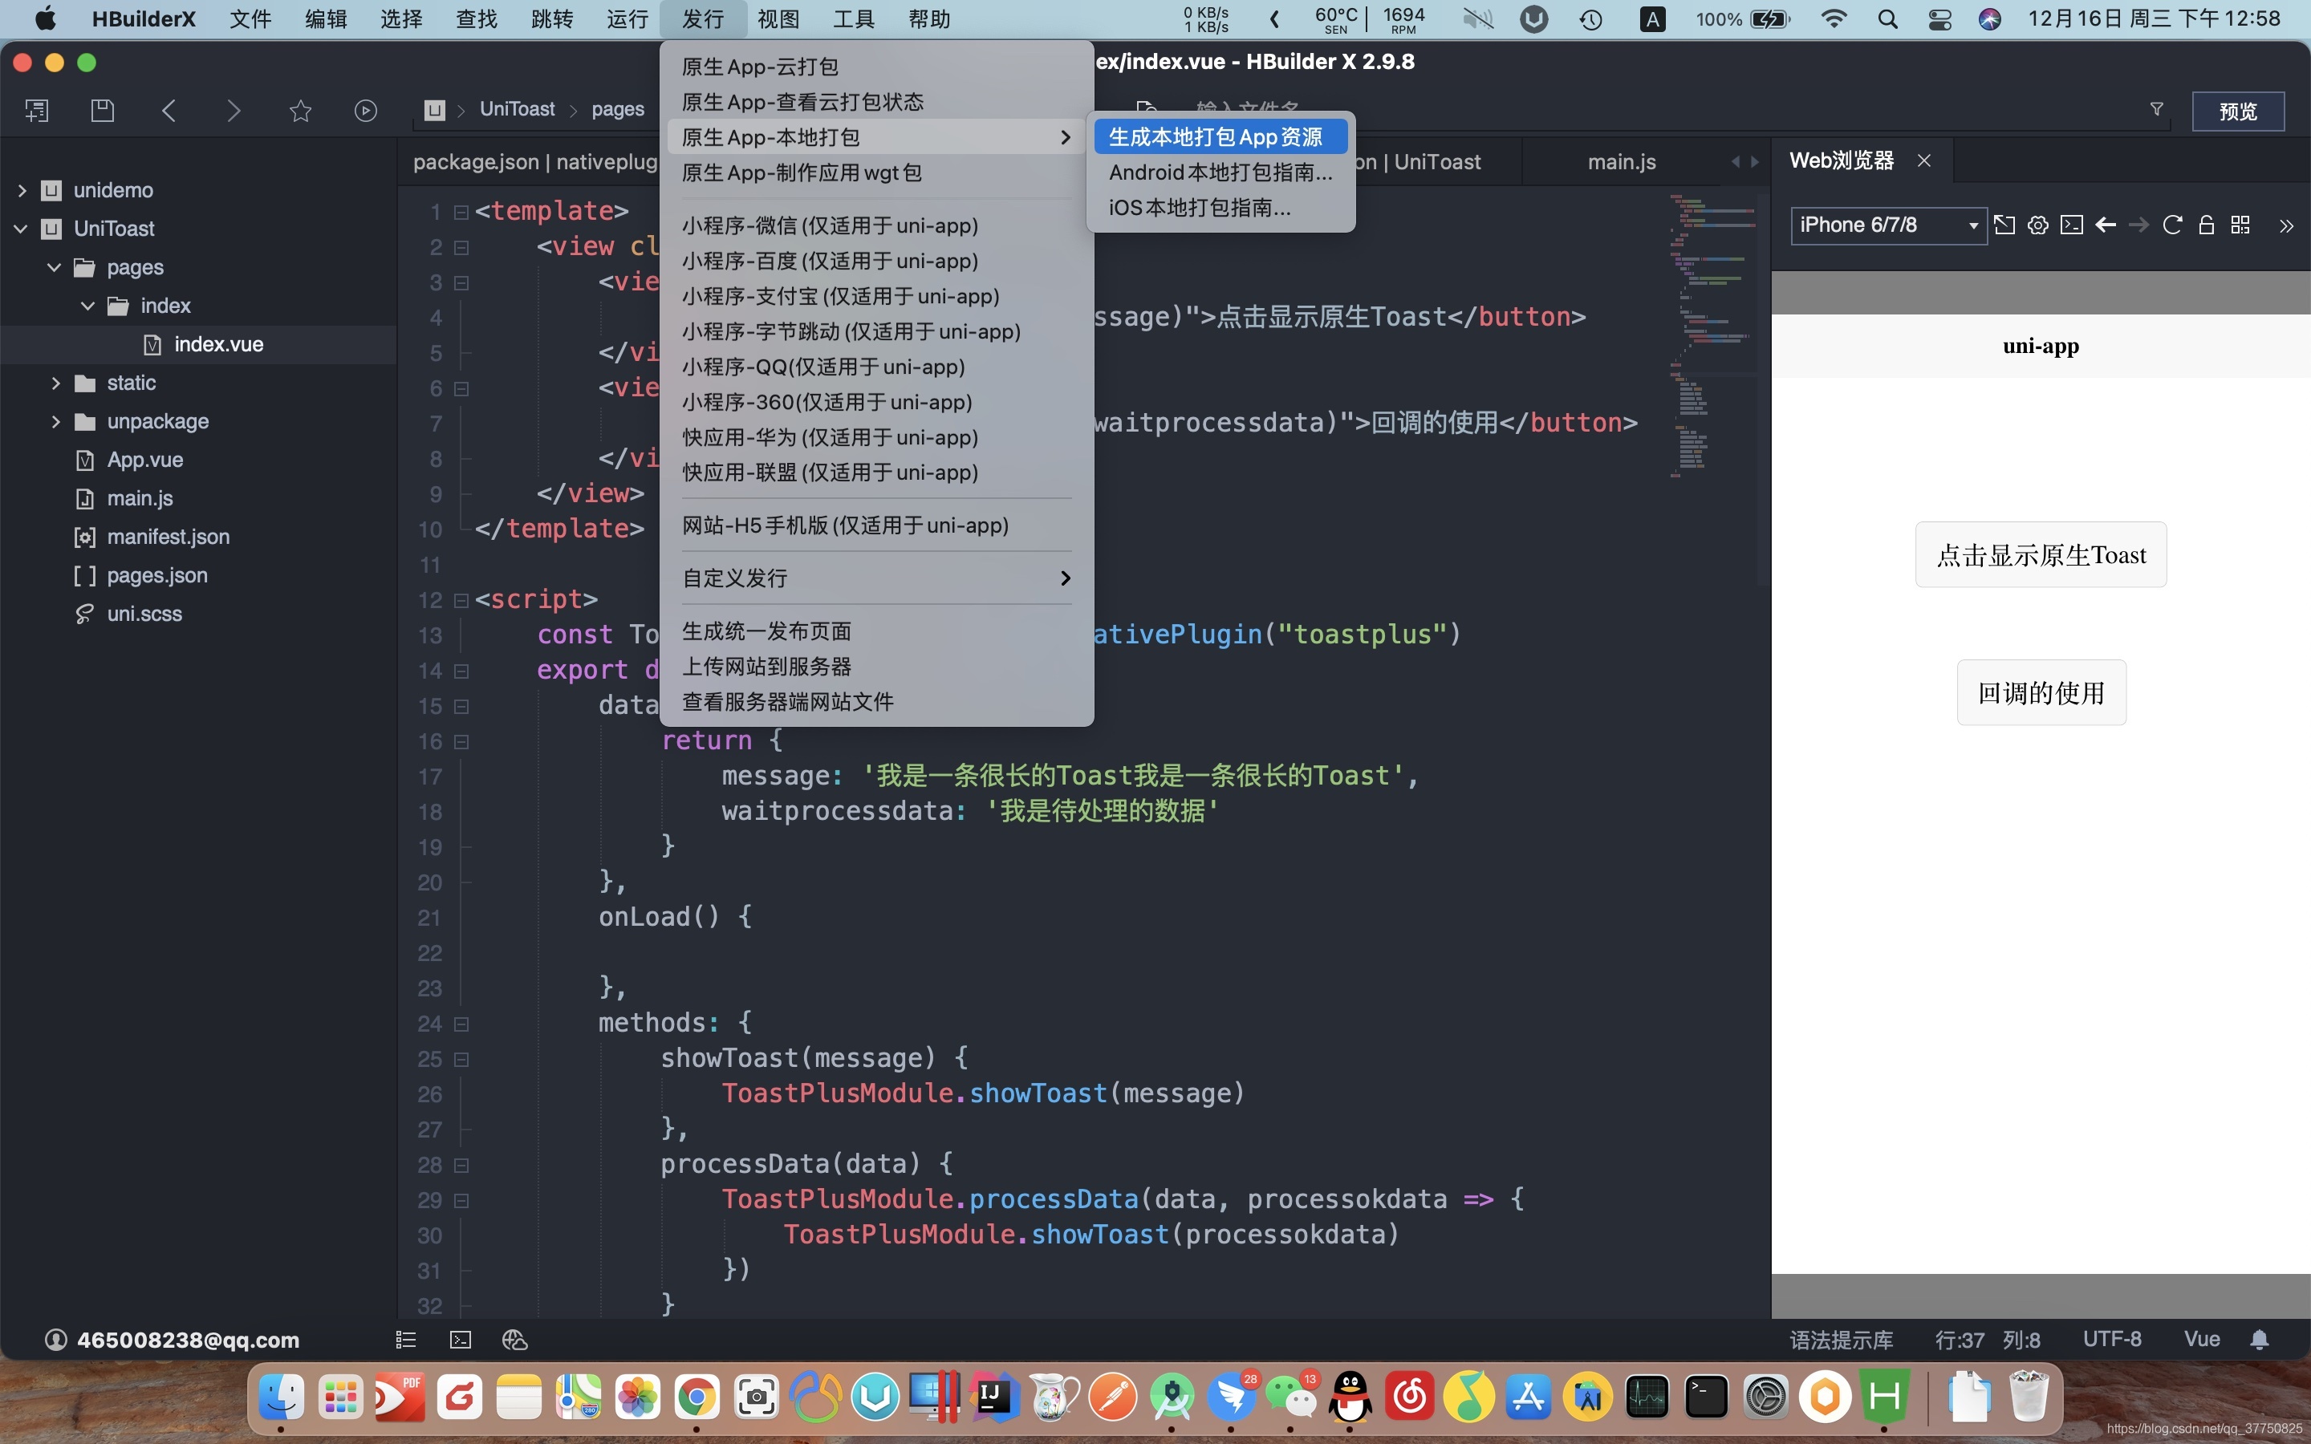The image size is (2311, 1444).
Task: Toggle the lock icon in browser toolbar
Action: (2206, 225)
